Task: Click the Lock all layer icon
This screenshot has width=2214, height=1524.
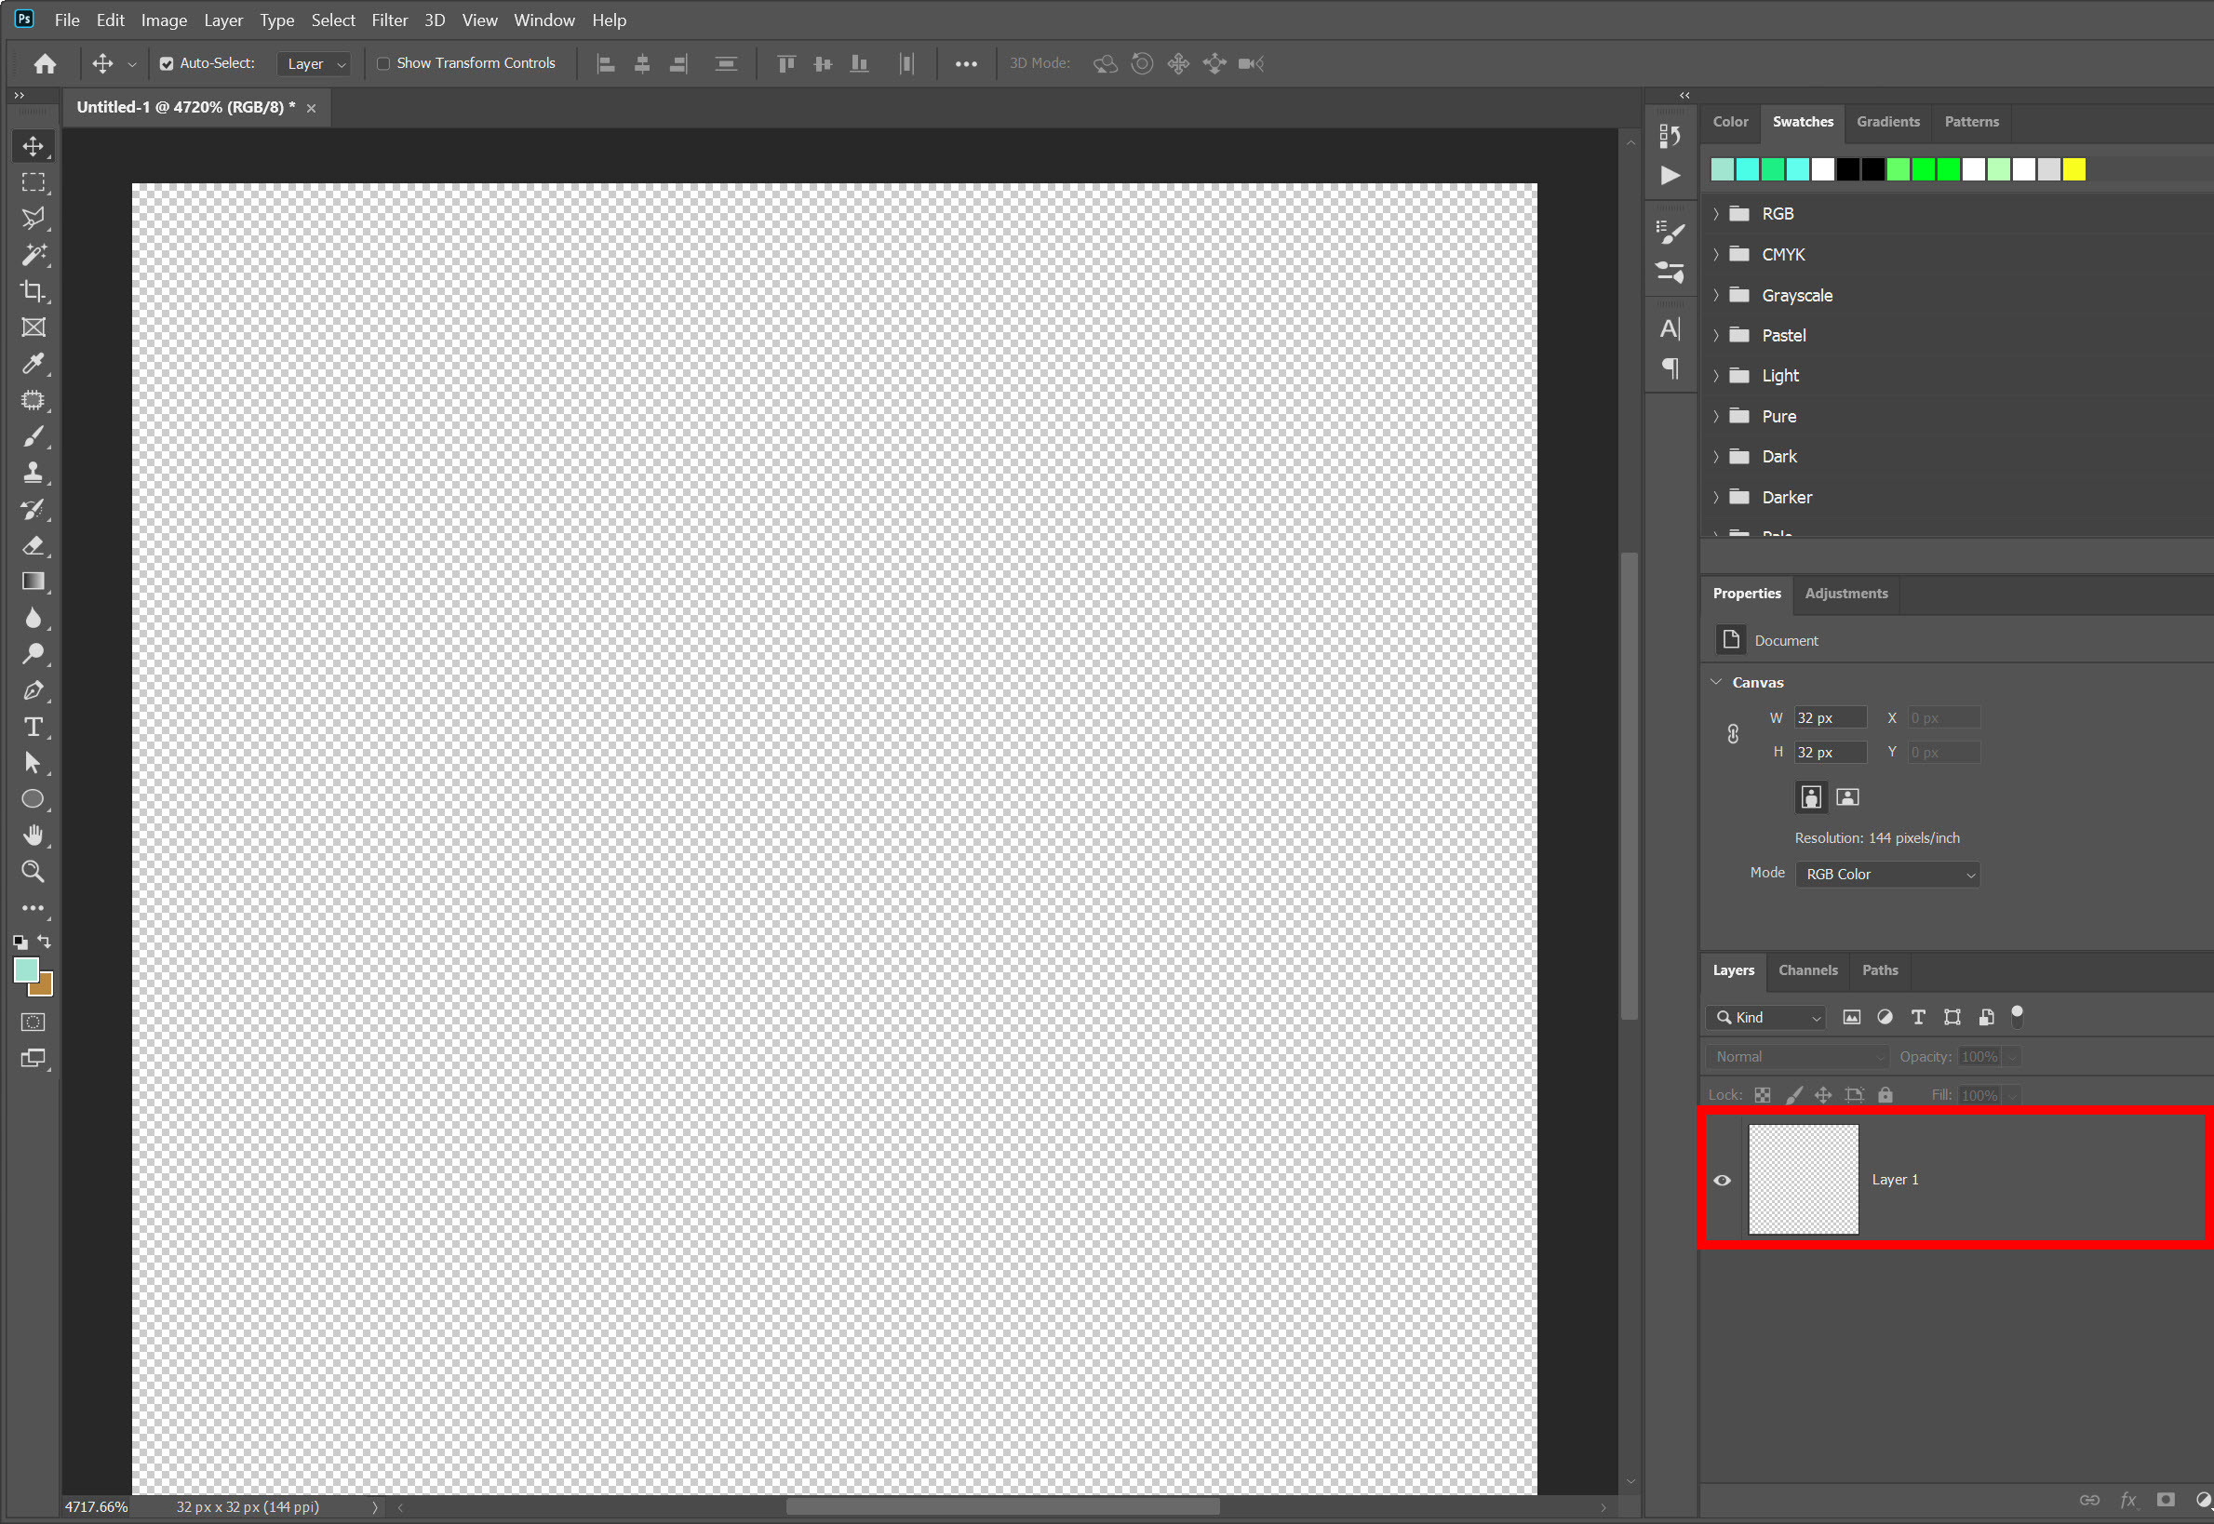Action: pos(1885,1095)
